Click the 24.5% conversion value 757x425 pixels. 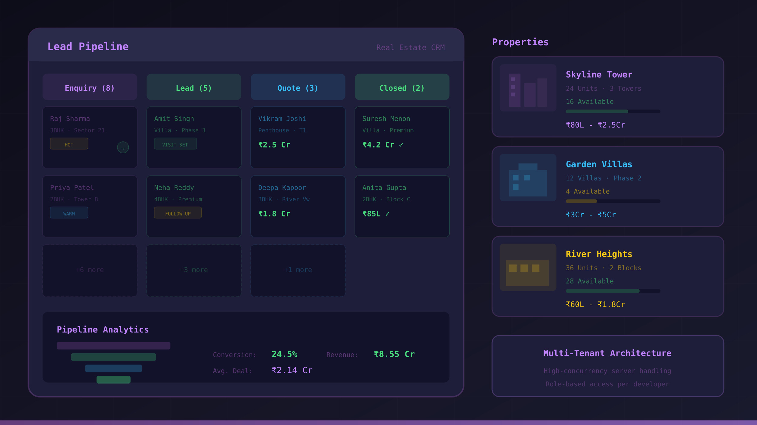[284, 354]
